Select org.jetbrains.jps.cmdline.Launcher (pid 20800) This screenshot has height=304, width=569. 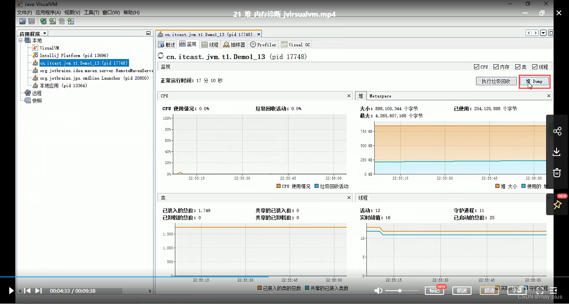94,78
